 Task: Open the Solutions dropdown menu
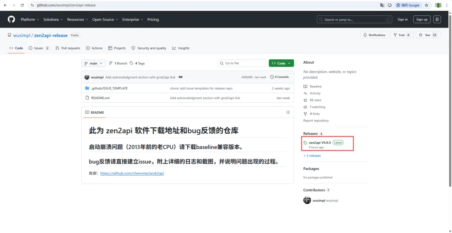(x=53, y=20)
